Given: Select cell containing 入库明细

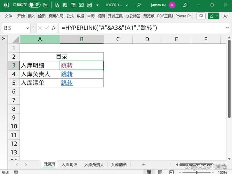Looking at the screenshot, I should click(40, 65).
